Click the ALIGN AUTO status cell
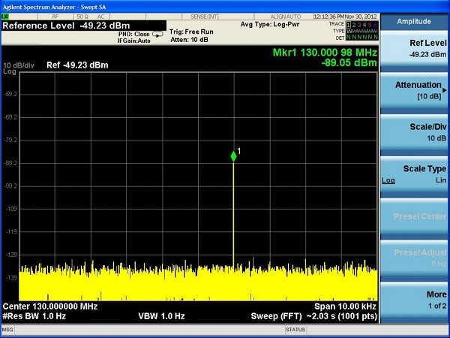The image size is (450, 338). [285, 17]
